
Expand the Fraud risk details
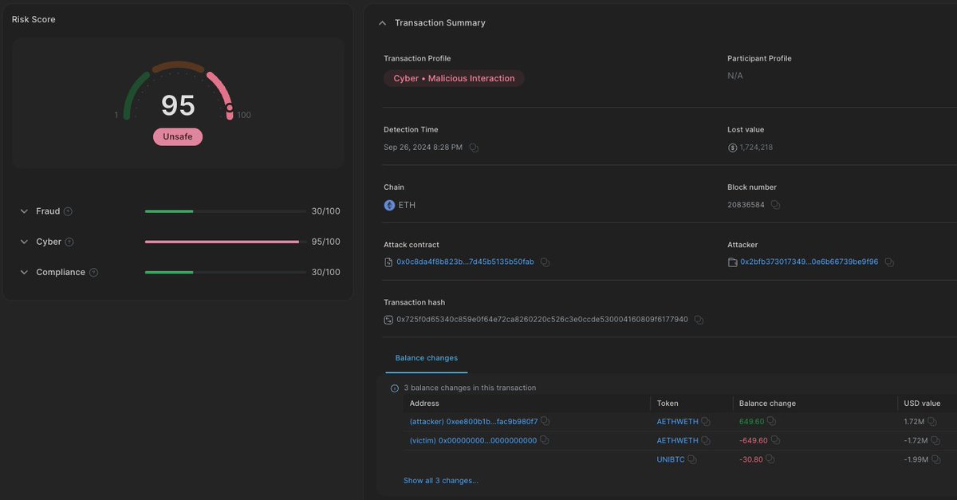coord(23,211)
